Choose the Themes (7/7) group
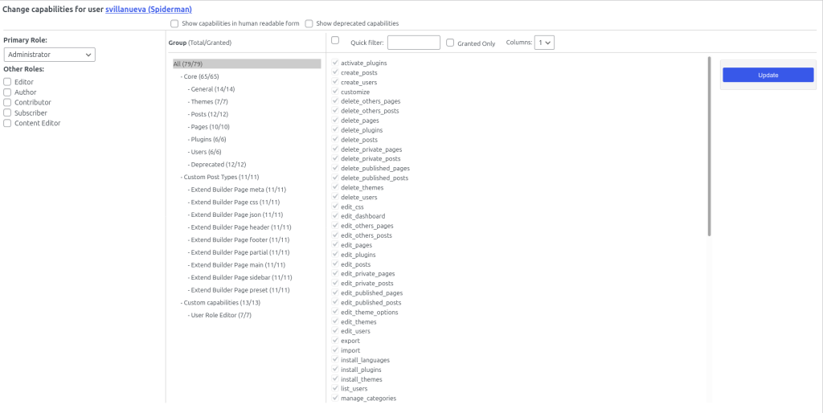This screenshot has width=823, height=413. [x=209, y=102]
